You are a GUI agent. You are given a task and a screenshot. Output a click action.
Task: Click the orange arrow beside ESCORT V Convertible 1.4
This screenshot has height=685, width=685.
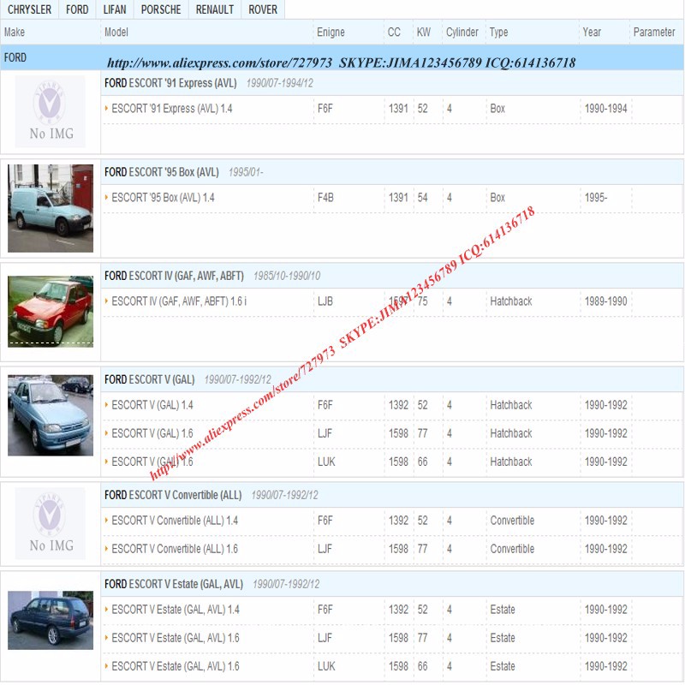pos(106,520)
